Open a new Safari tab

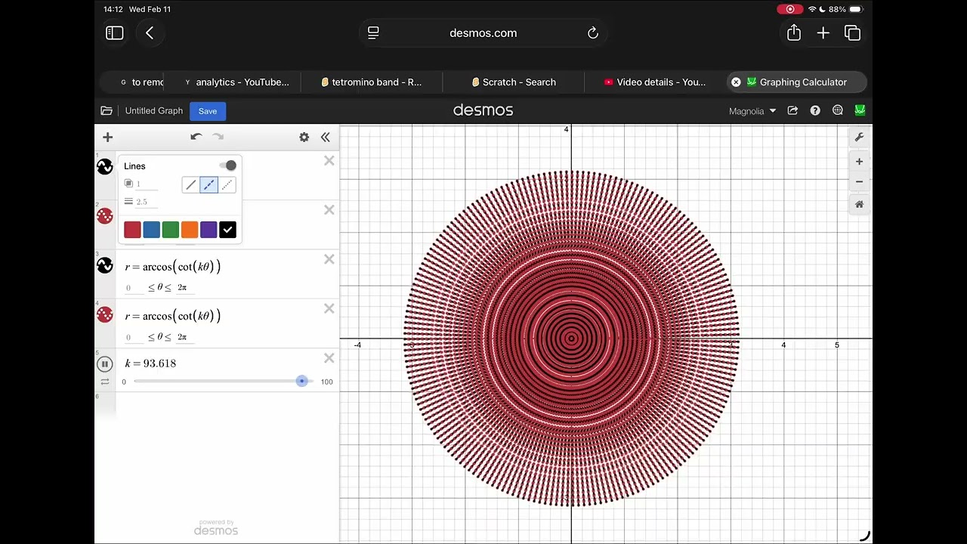(823, 32)
